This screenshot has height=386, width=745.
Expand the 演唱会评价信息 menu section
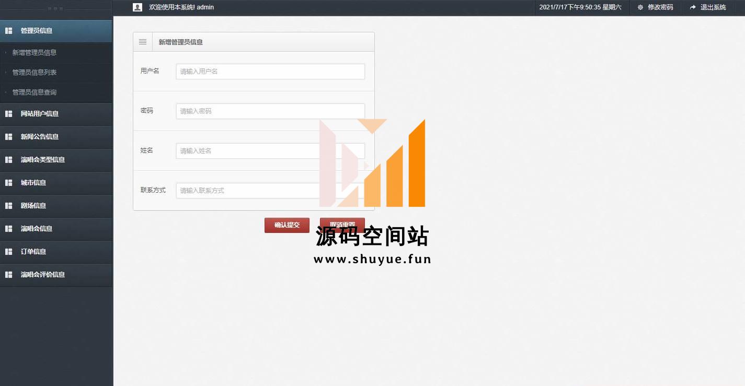click(x=56, y=275)
